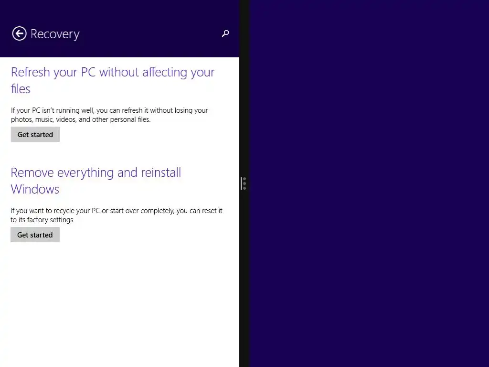Click the text "If you want to recycle your PC"
Image resolution: width=489 pixels, height=367 pixels.
pyautogui.click(x=55, y=211)
